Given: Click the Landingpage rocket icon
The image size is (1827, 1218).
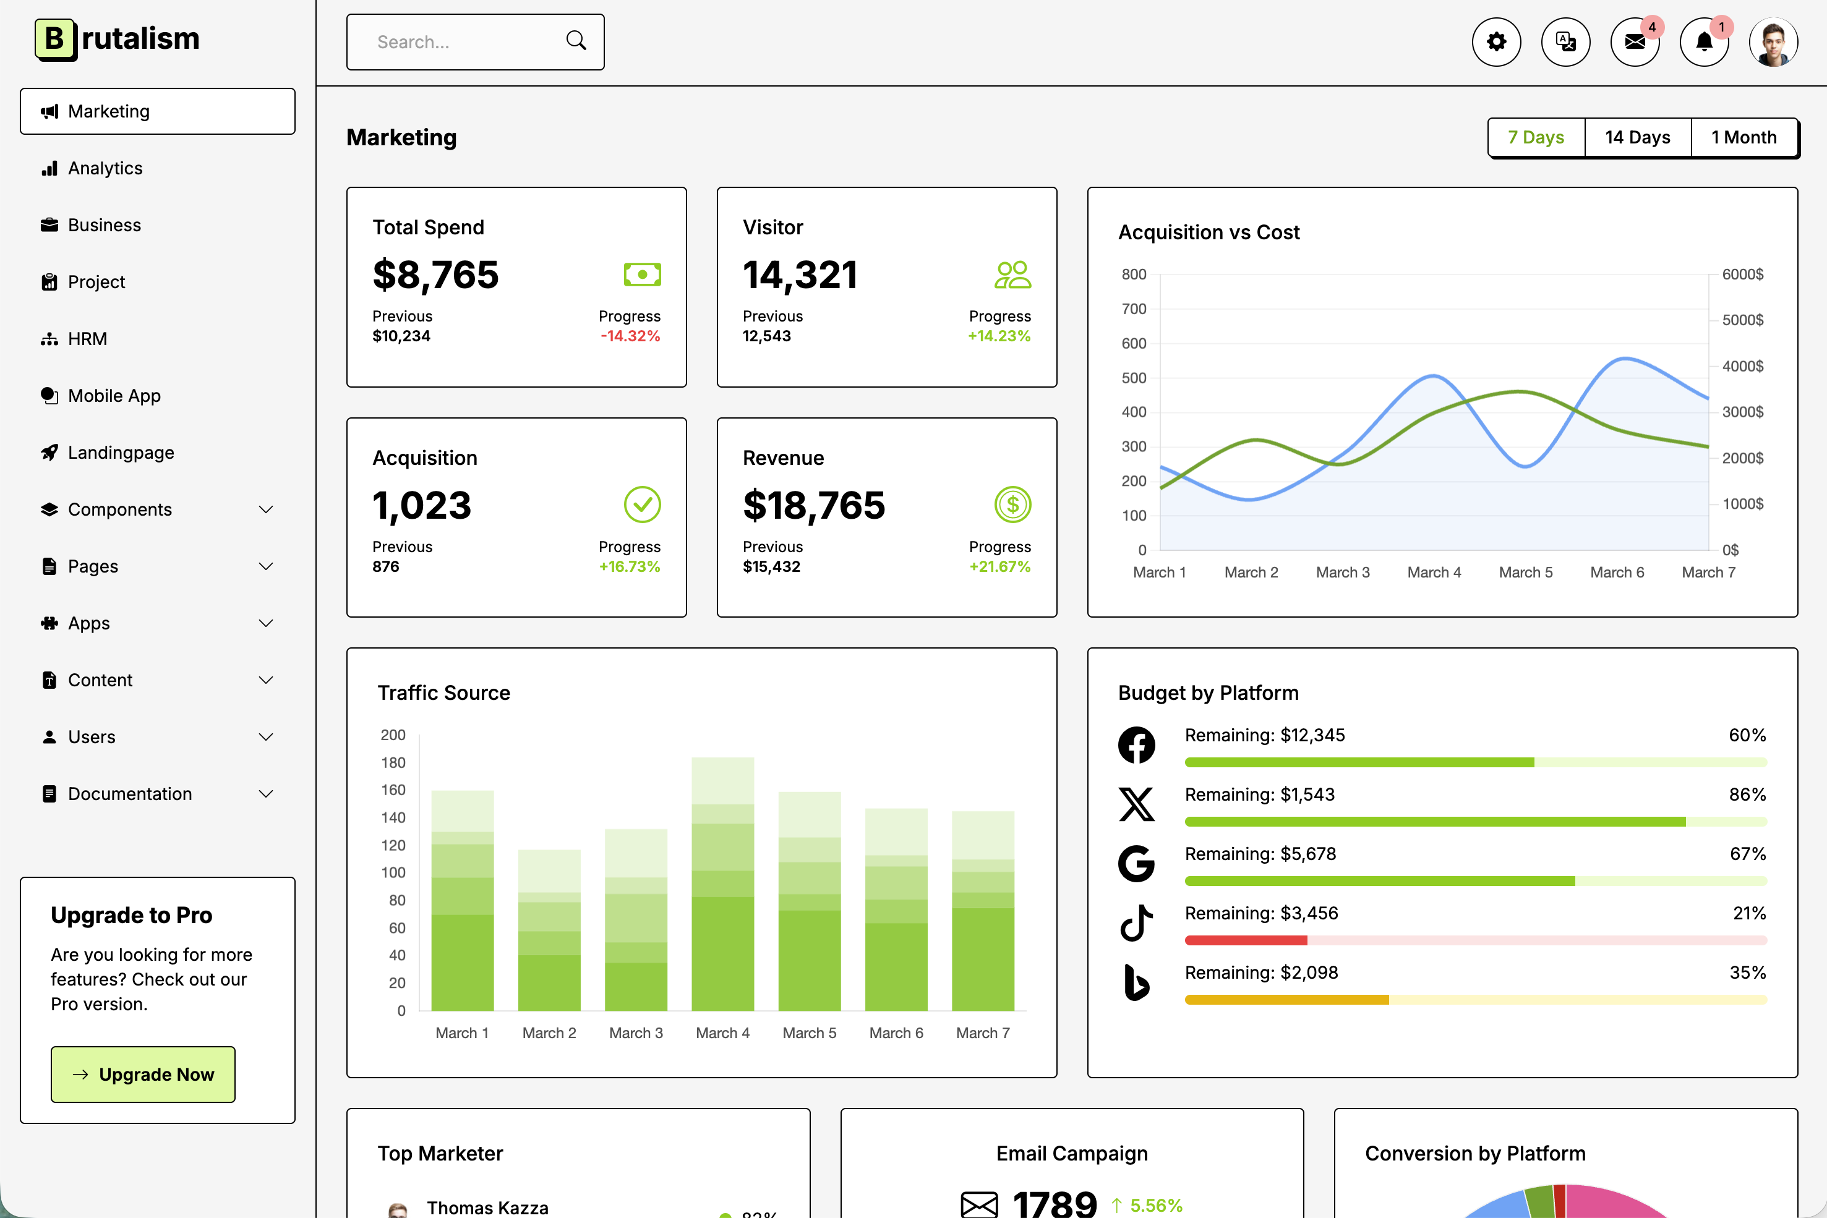Looking at the screenshot, I should click(x=49, y=453).
